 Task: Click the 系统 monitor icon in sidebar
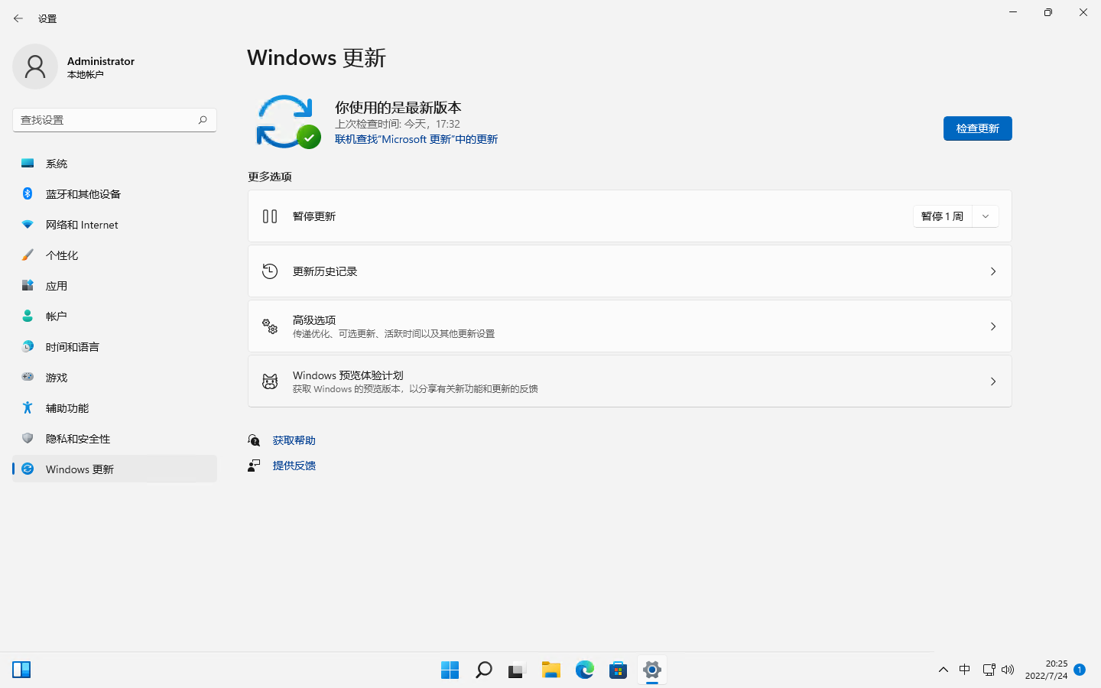(x=28, y=163)
